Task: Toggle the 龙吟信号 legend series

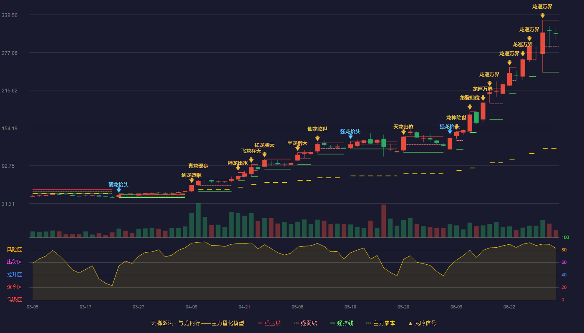Action: 422,323
